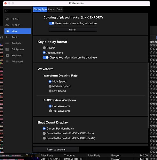Select the View eye icon in sidebar
The height and width of the screenshot is (160, 157).
[x=7, y=31]
